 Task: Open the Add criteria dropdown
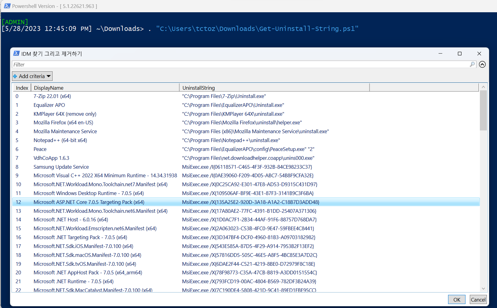[x=32, y=76]
